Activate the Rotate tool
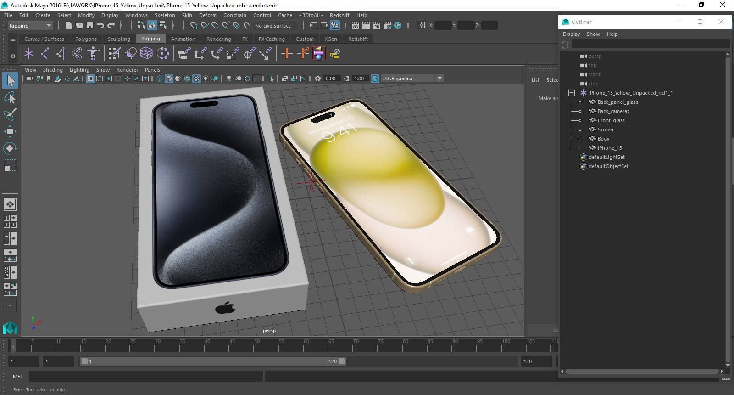 click(x=10, y=148)
